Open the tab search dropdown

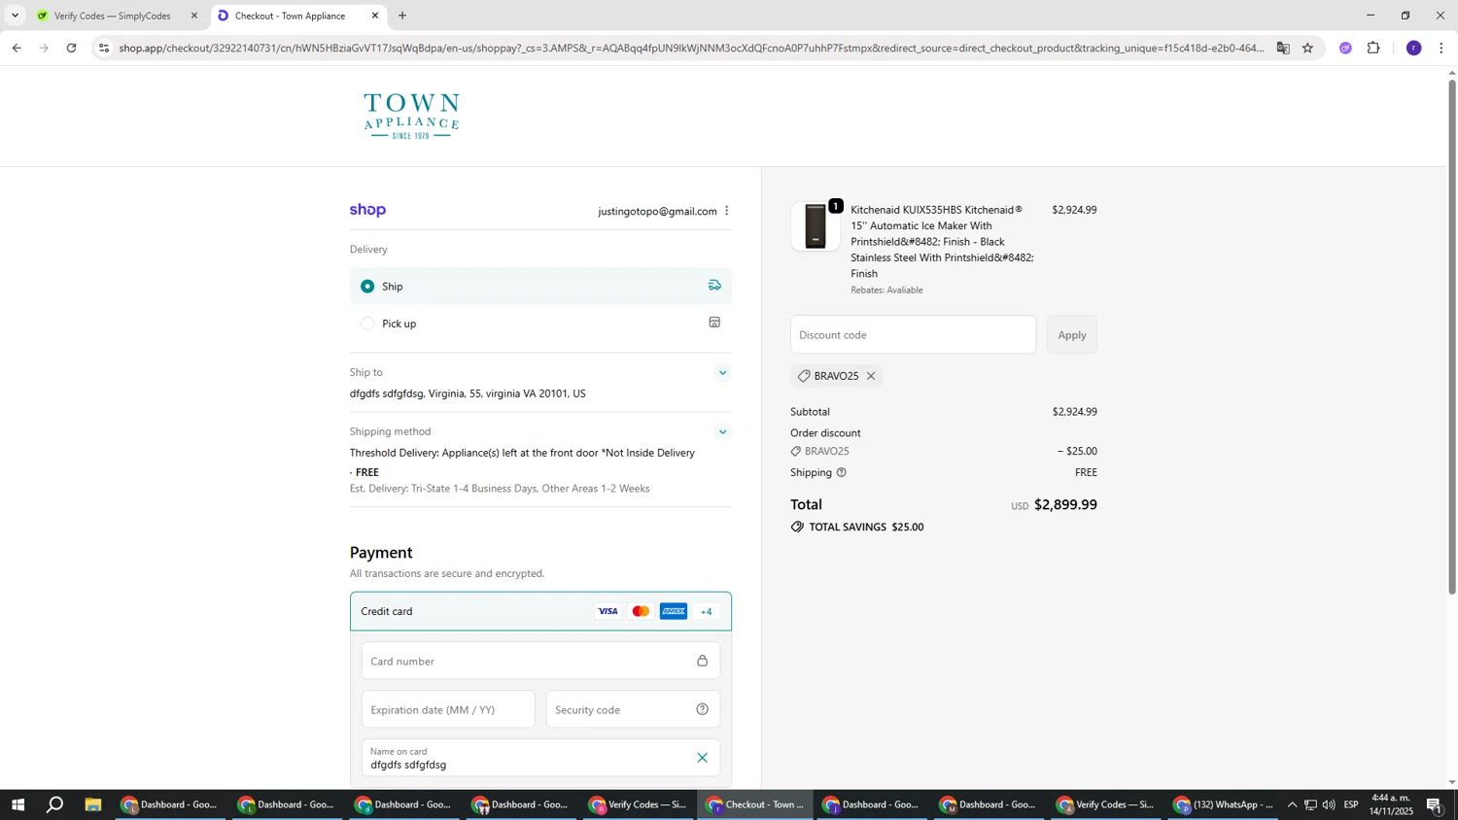[15, 16]
